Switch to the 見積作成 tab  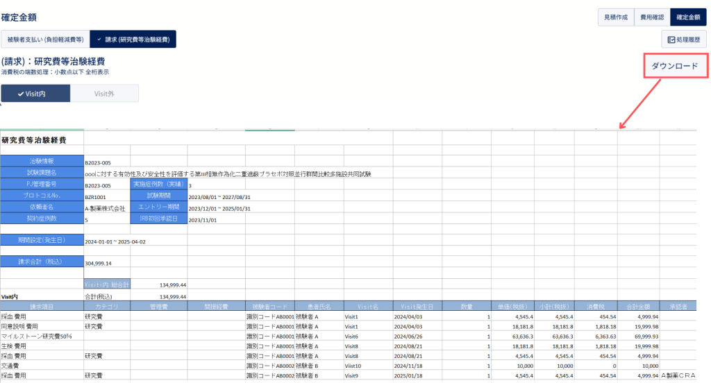[x=616, y=17]
